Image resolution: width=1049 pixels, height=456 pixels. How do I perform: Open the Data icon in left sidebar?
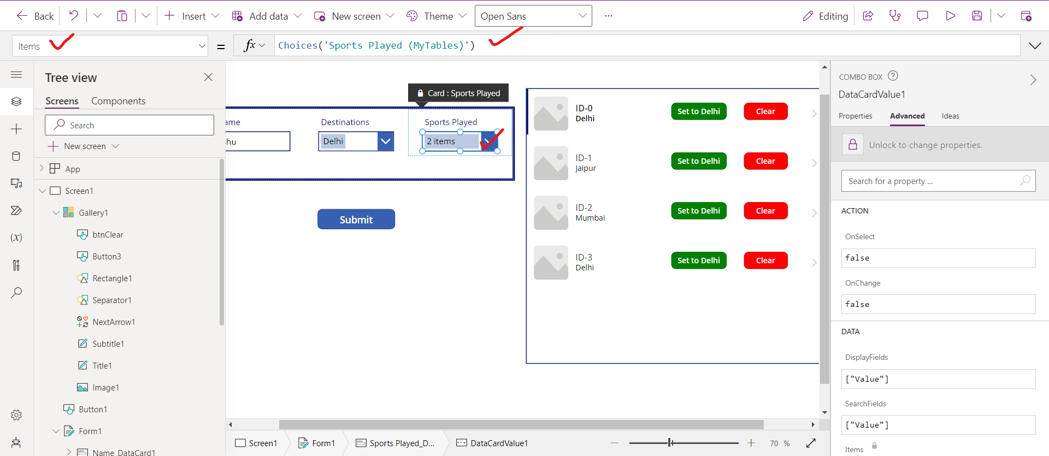click(16, 156)
